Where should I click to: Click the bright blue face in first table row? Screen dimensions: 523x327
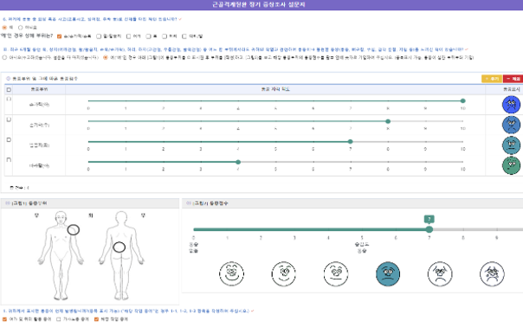tap(511, 105)
